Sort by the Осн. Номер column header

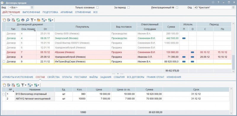[28, 29]
